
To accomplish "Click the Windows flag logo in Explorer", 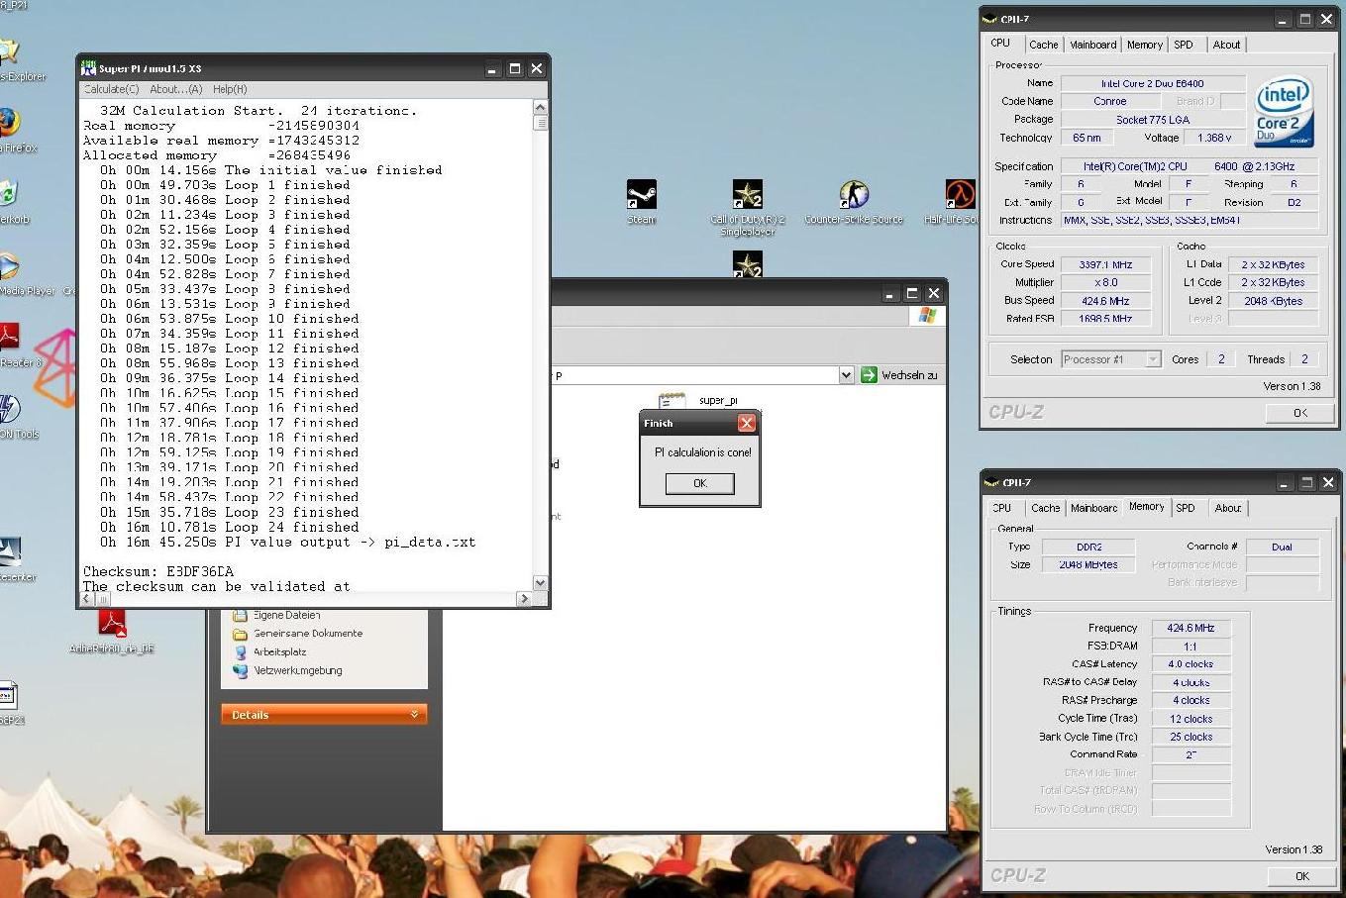I will 927,315.
